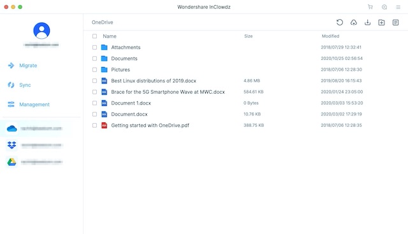The image size is (408, 234).
Task: Click the new folder plus icon
Action: [381, 22]
